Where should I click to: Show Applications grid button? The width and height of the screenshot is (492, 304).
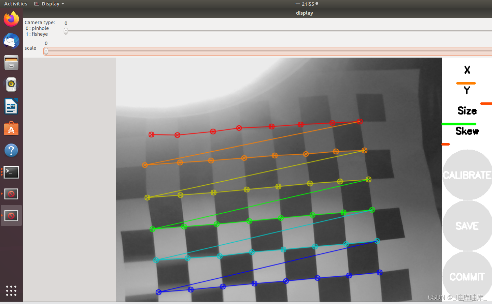click(x=11, y=290)
